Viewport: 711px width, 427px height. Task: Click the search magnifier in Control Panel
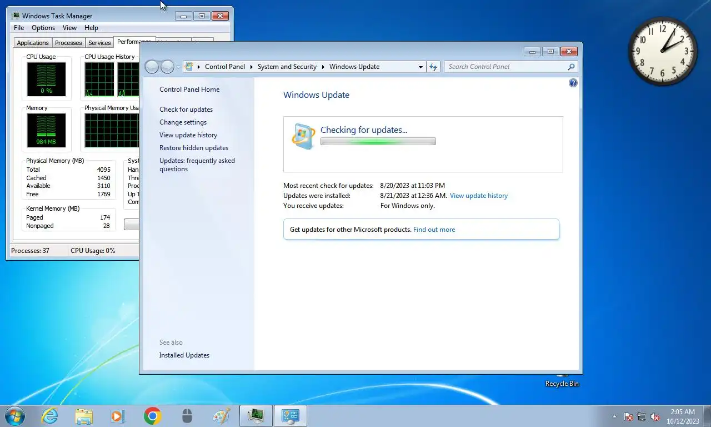tap(571, 67)
